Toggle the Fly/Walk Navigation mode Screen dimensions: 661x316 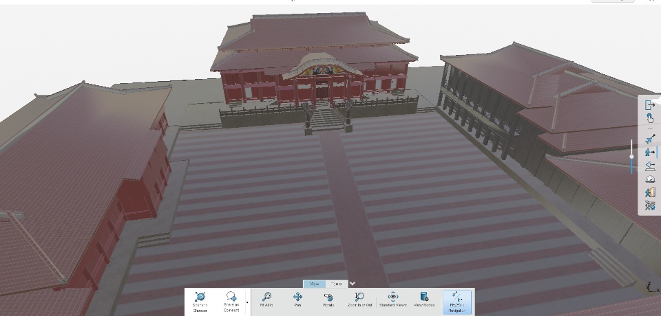tap(457, 302)
